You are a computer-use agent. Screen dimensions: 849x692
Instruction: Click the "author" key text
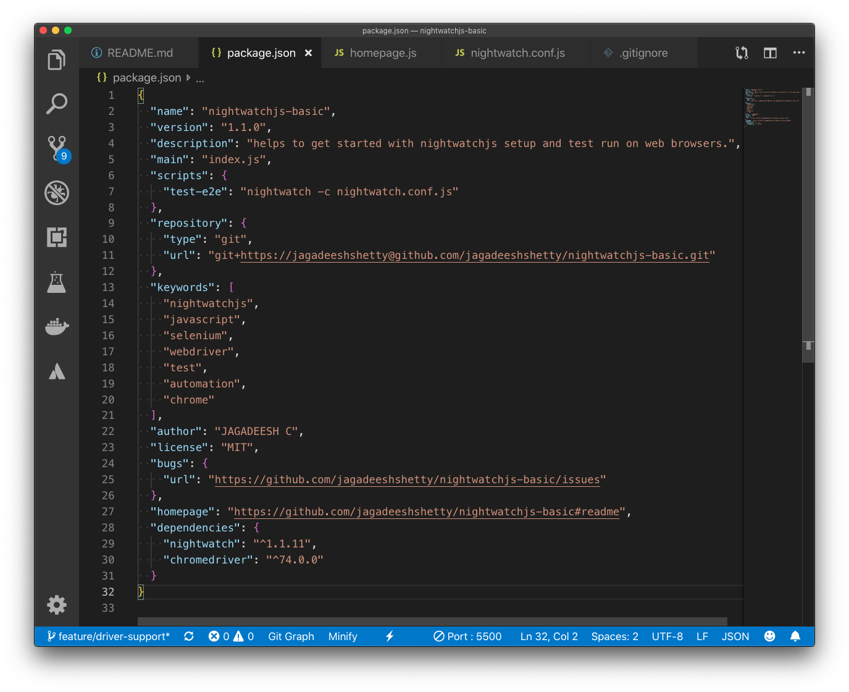click(176, 431)
